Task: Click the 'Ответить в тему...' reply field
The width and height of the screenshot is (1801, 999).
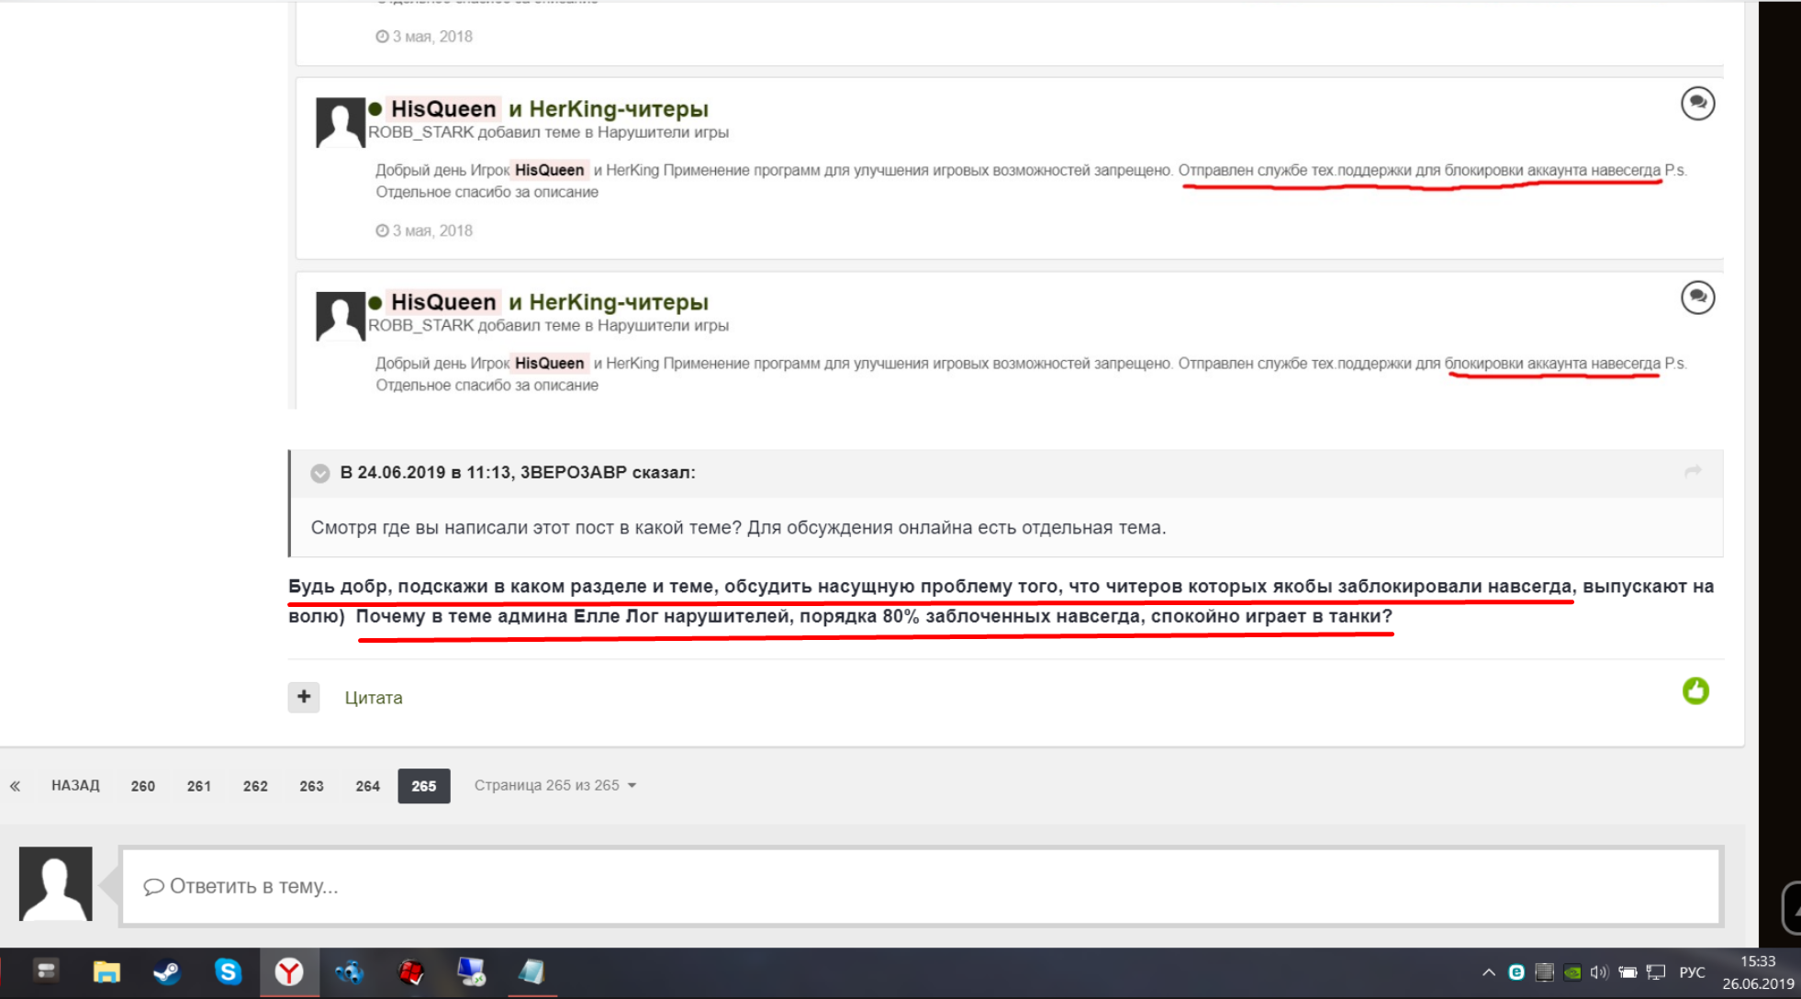Action: 918,886
